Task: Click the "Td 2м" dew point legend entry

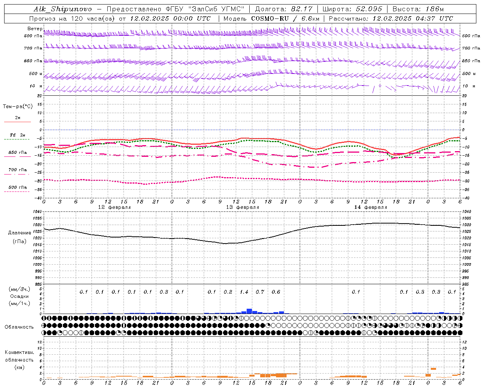Action: tap(18, 135)
